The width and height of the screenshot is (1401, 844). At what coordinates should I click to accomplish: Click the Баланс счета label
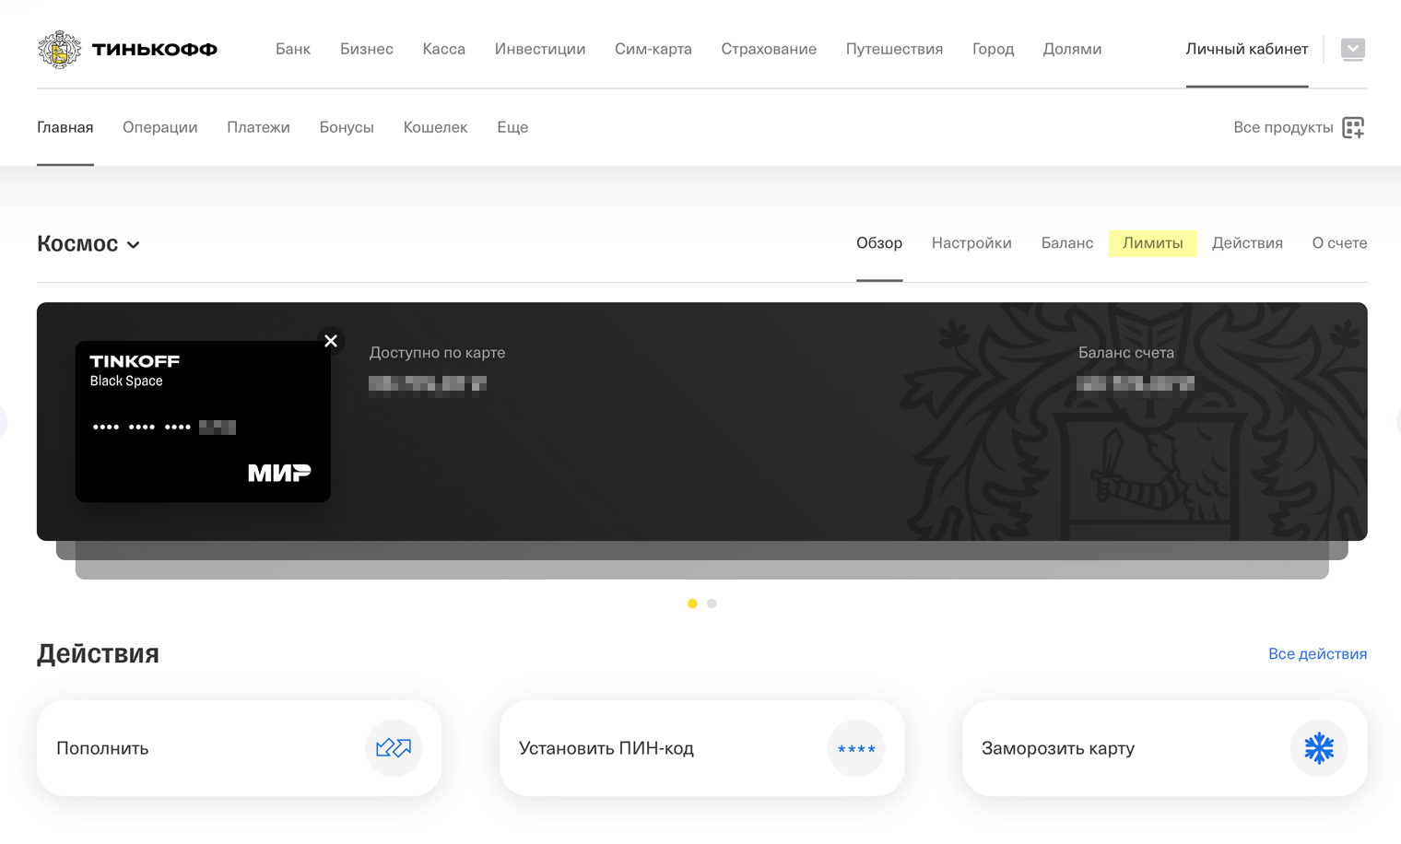coord(1126,353)
